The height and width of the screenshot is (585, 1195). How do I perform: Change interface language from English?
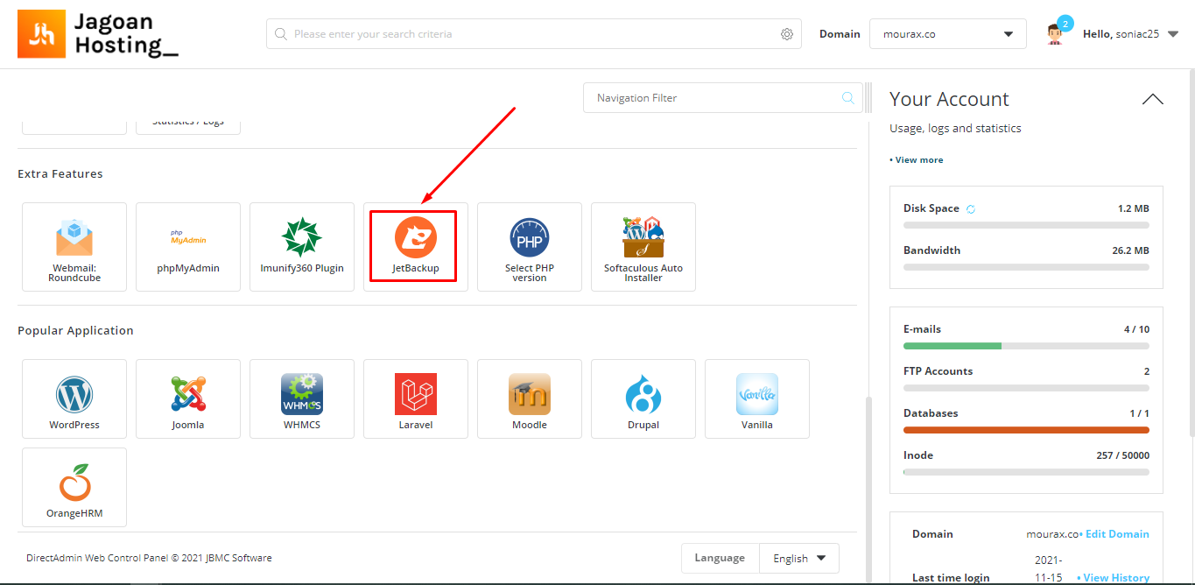pyautogui.click(x=798, y=558)
